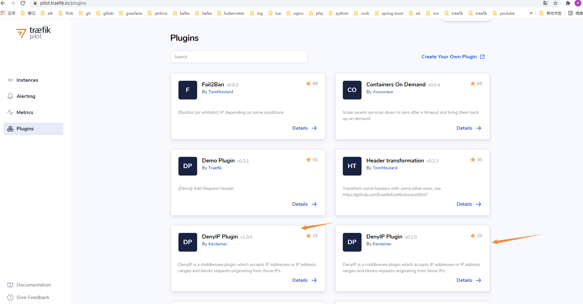Open the browser profile avatar

(x=578, y=3)
